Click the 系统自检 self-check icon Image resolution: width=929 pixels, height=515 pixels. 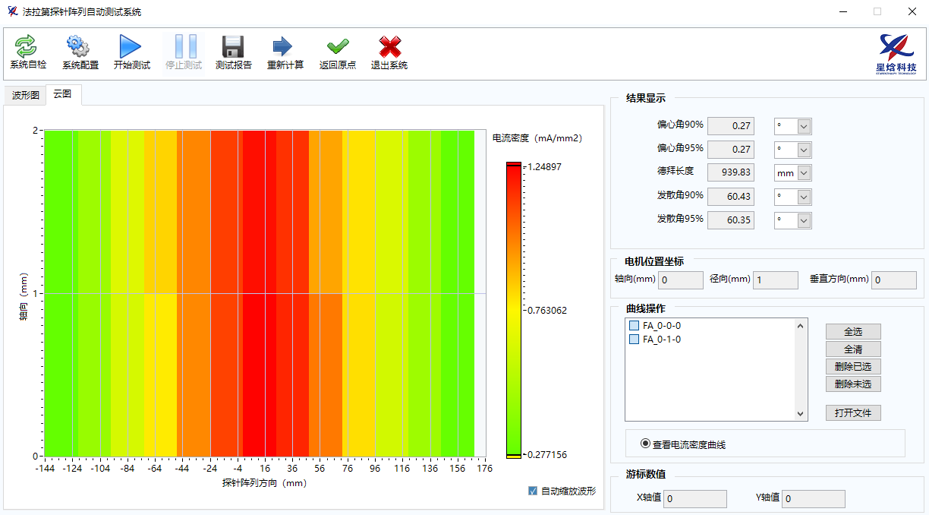27,48
